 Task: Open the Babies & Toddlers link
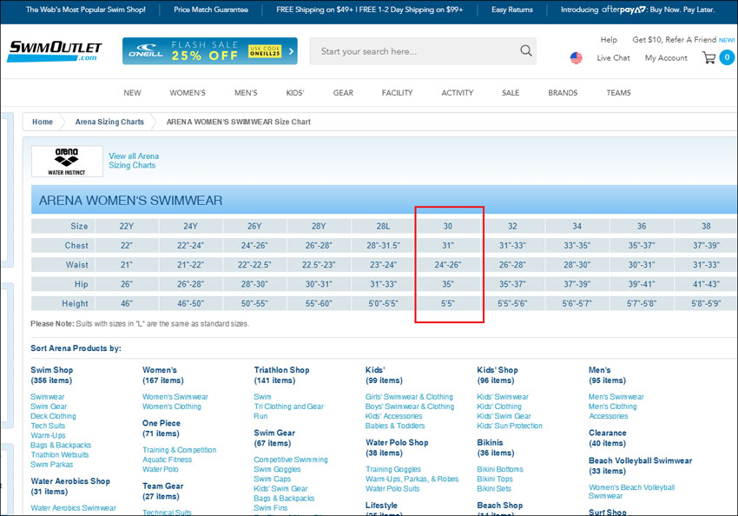(x=395, y=426)
